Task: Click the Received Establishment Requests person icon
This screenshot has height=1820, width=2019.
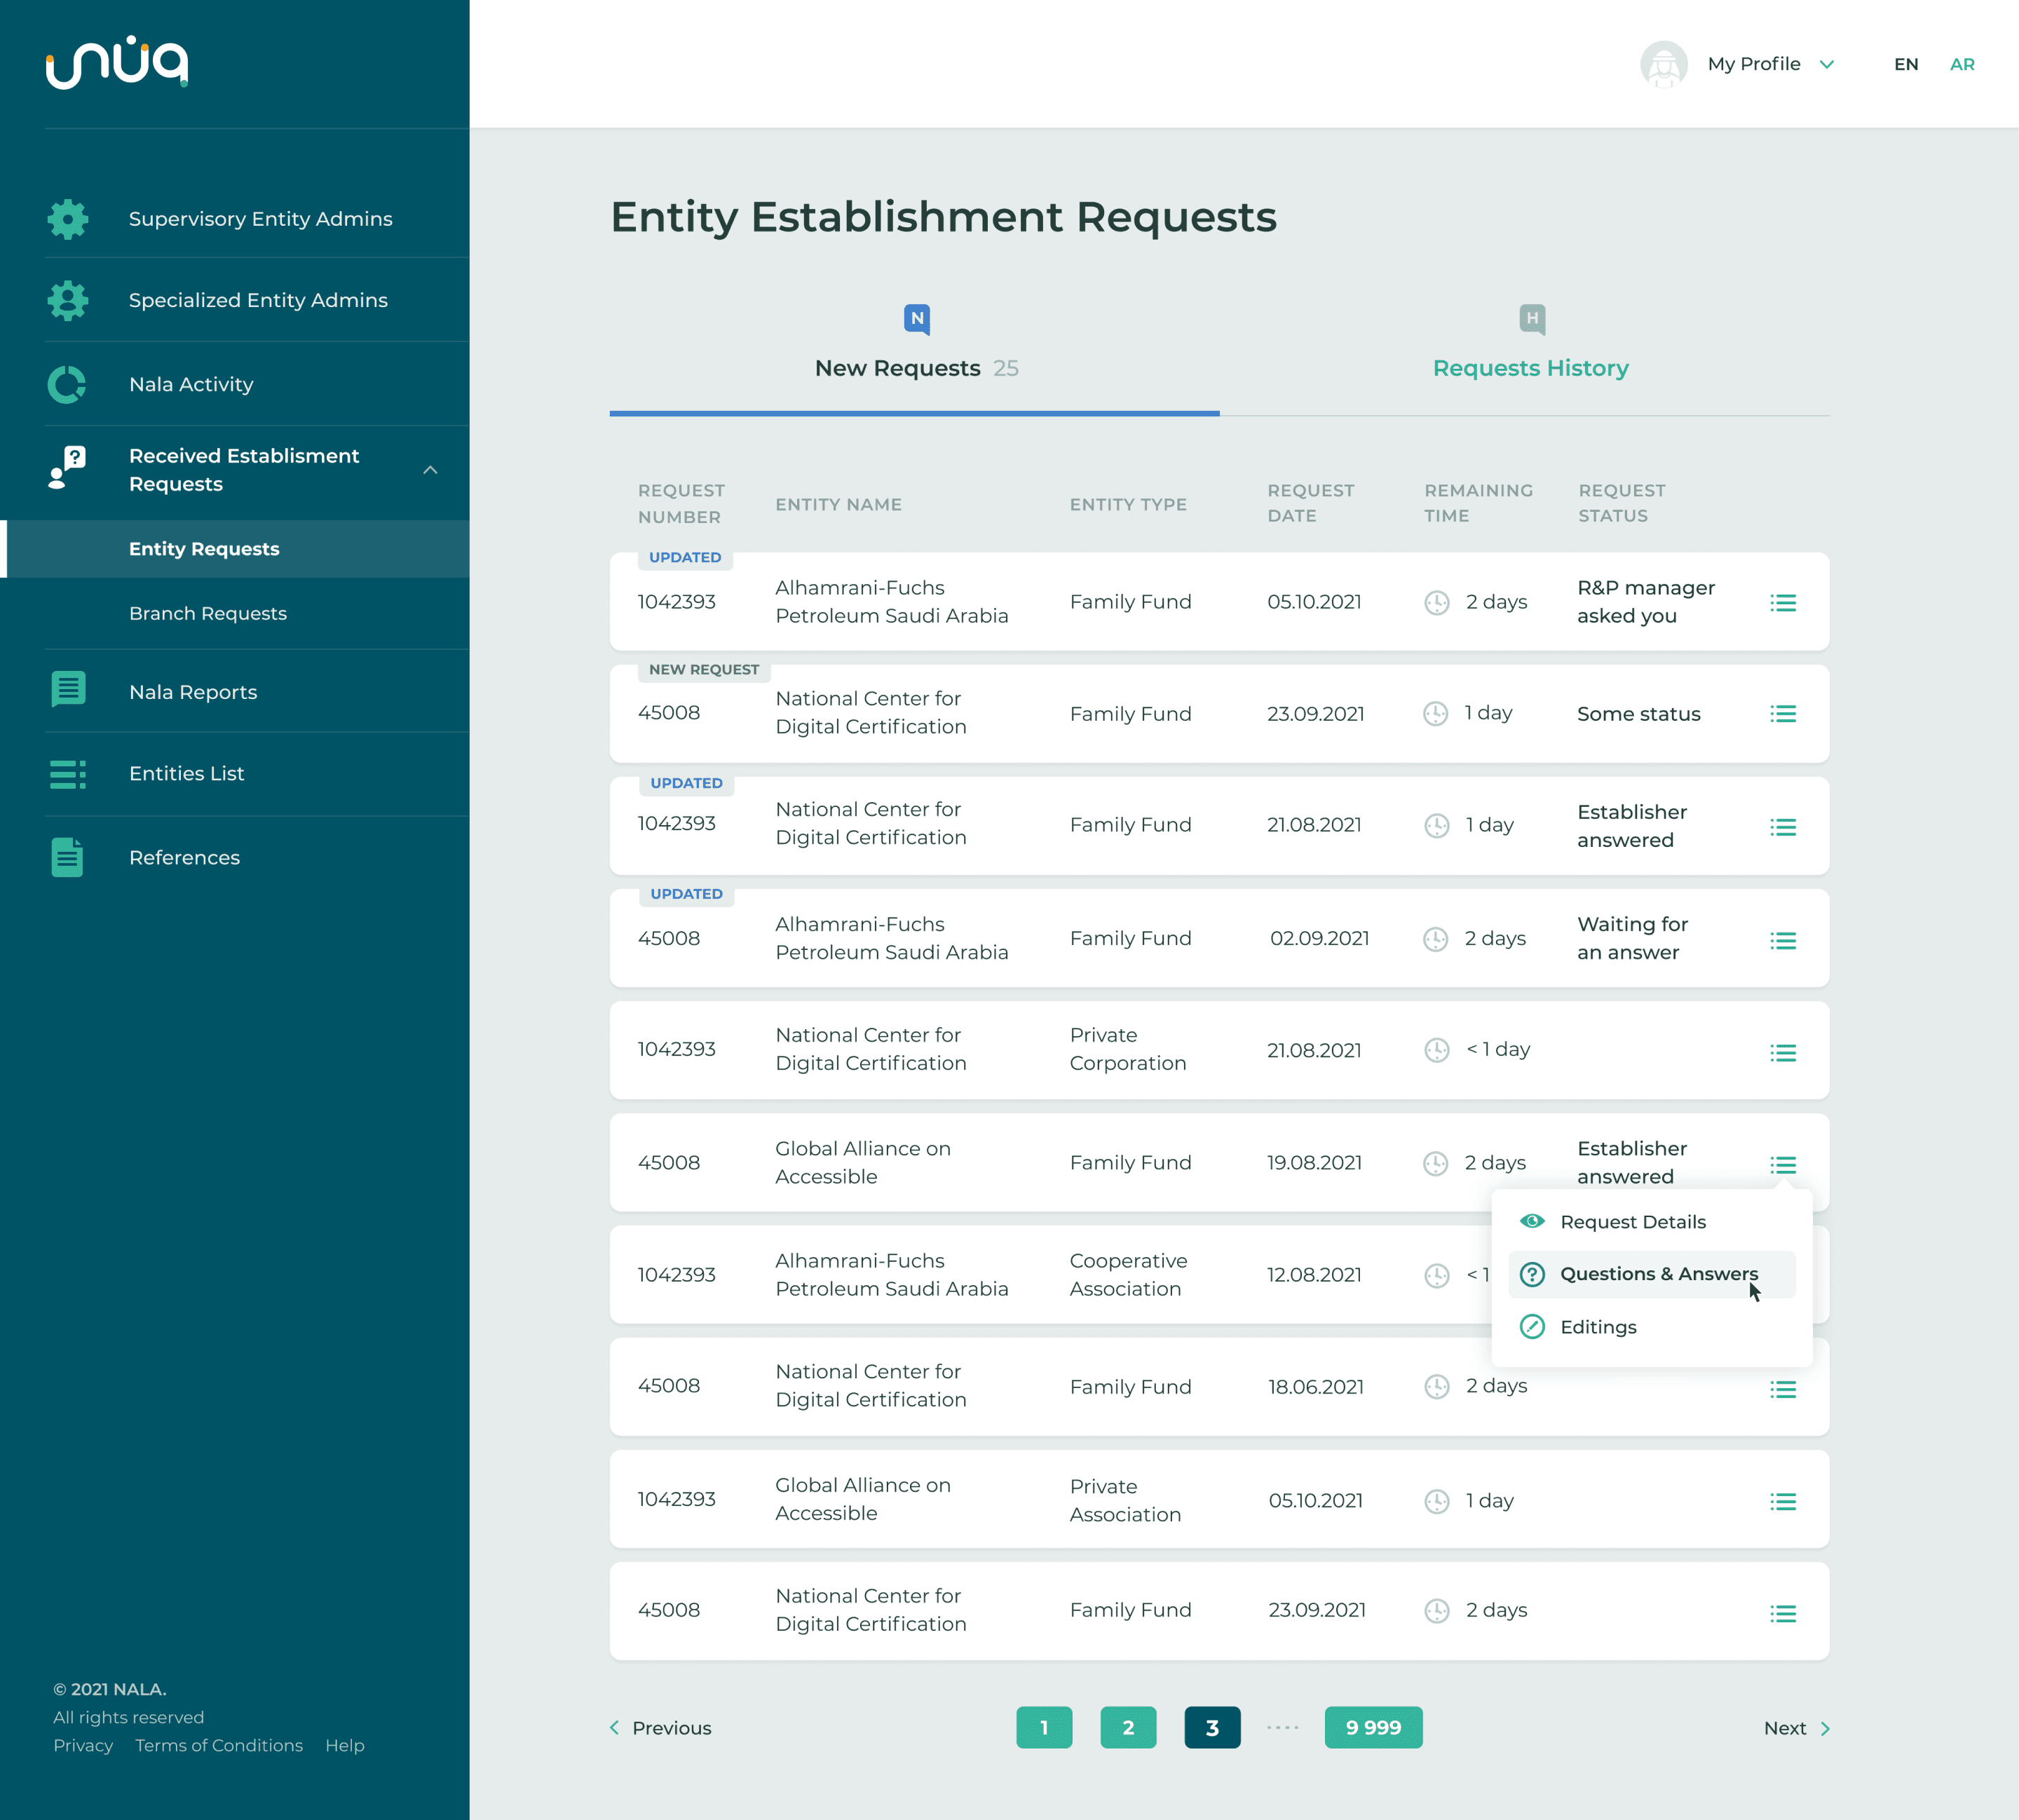Action: [x=67, y=468]
